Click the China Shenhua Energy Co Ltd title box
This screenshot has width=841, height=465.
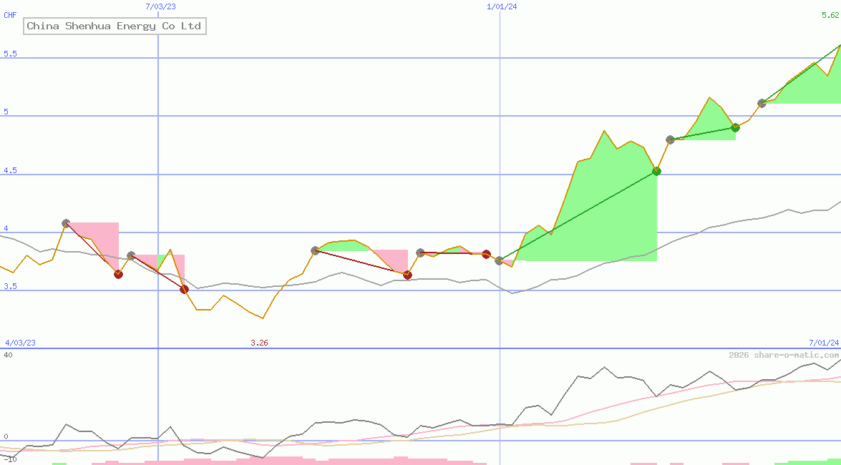pyautogui.click(x=114, y=26)
